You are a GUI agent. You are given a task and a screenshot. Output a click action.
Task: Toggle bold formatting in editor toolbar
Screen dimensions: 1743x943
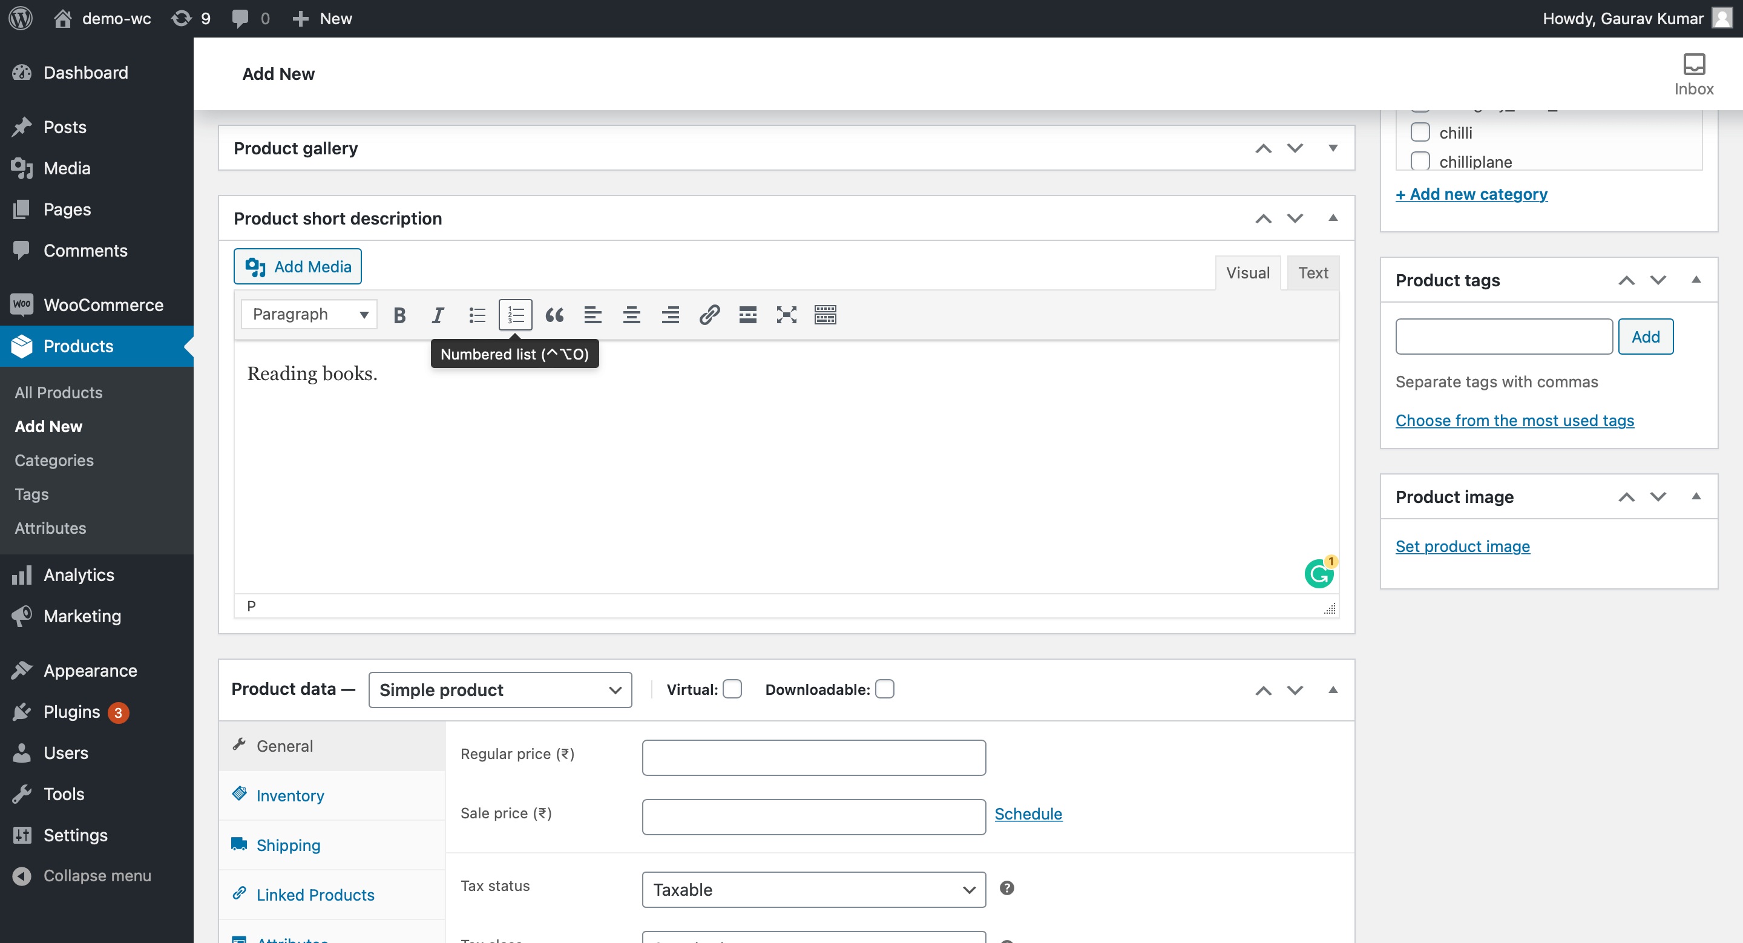[x=399, y=315]
